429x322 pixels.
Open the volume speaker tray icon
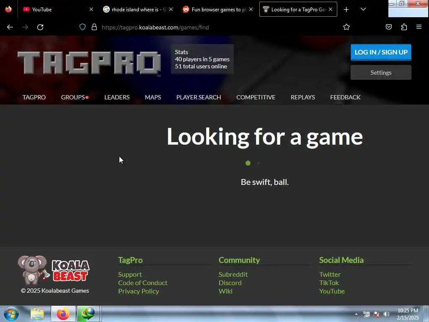[x=386, y=314]
